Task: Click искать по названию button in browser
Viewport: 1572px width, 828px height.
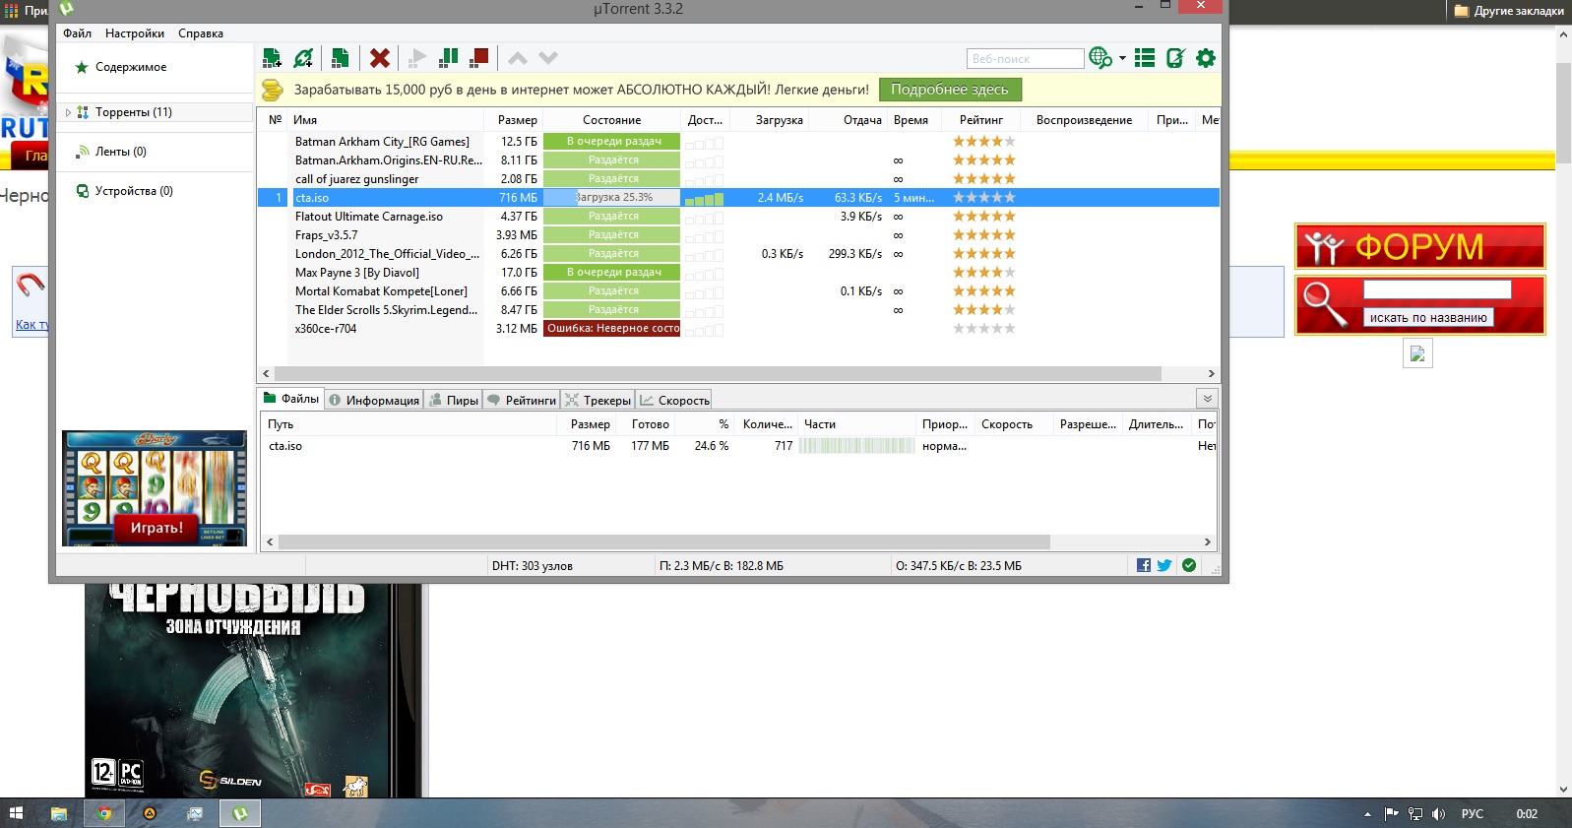Action: 1428,318
